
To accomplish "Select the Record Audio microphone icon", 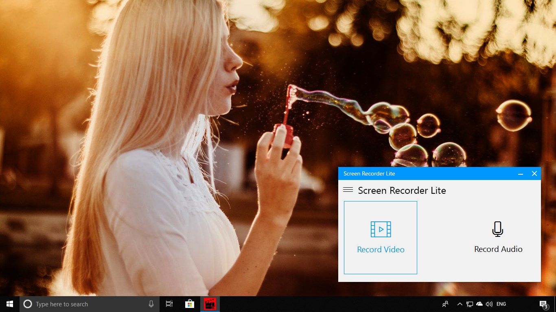I will (498, 228).
